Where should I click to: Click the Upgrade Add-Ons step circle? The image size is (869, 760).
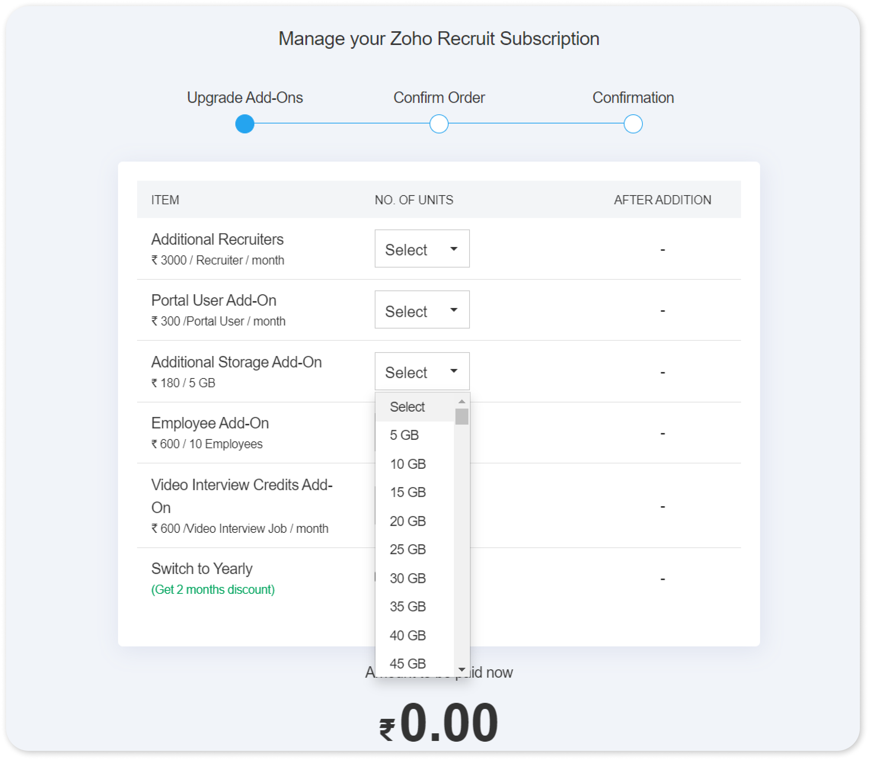pyautogui.click(x=245, y=124)
